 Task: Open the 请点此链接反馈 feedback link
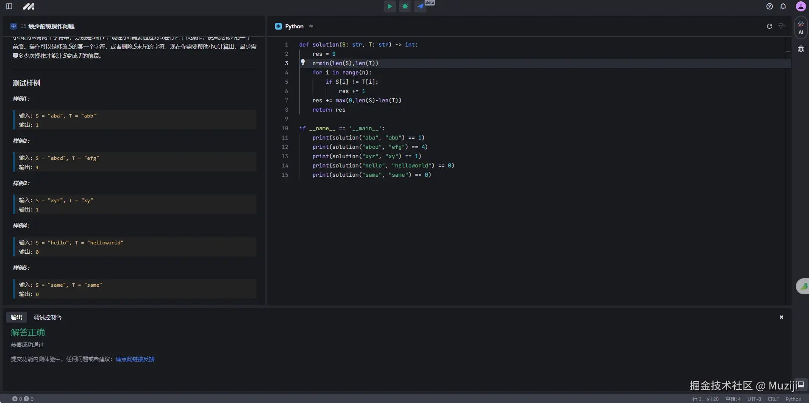tap(135, 359)
